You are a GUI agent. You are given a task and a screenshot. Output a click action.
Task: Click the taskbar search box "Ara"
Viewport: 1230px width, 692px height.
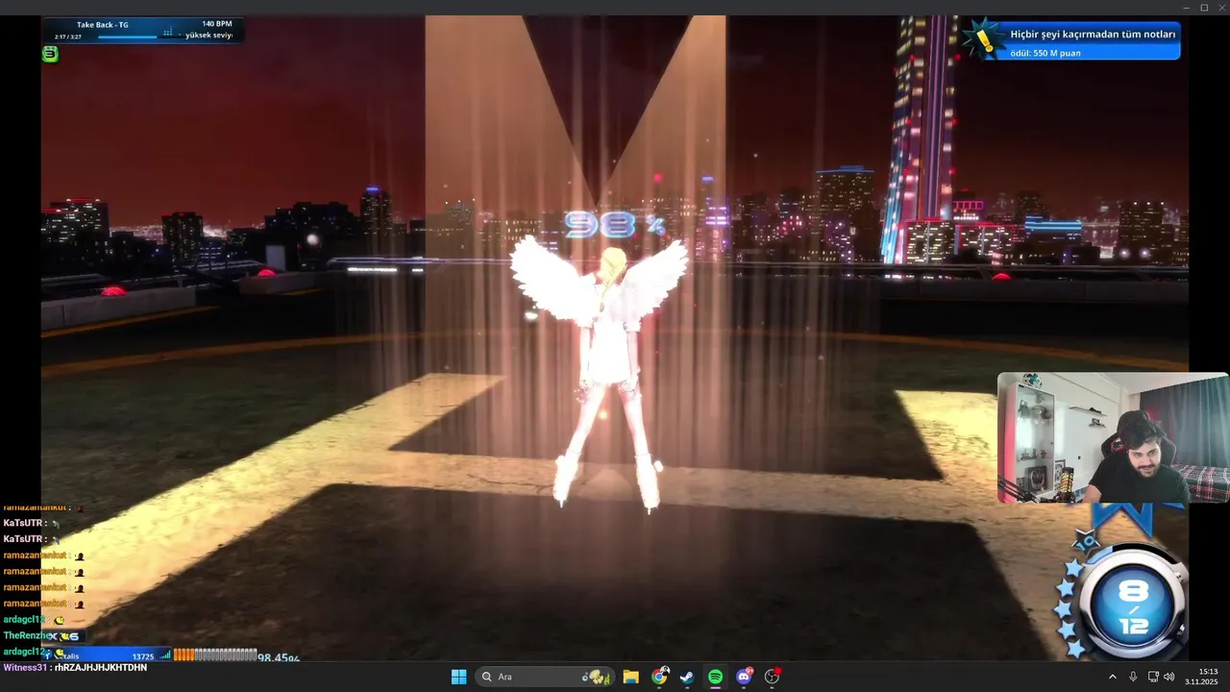click(x=545, y=677)
